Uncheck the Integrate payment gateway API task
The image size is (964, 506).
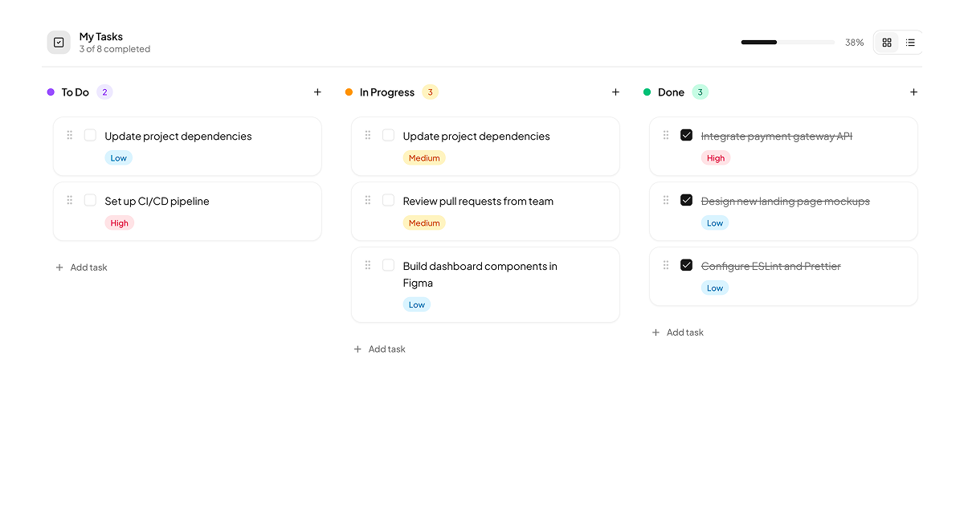tap(686, 134)
